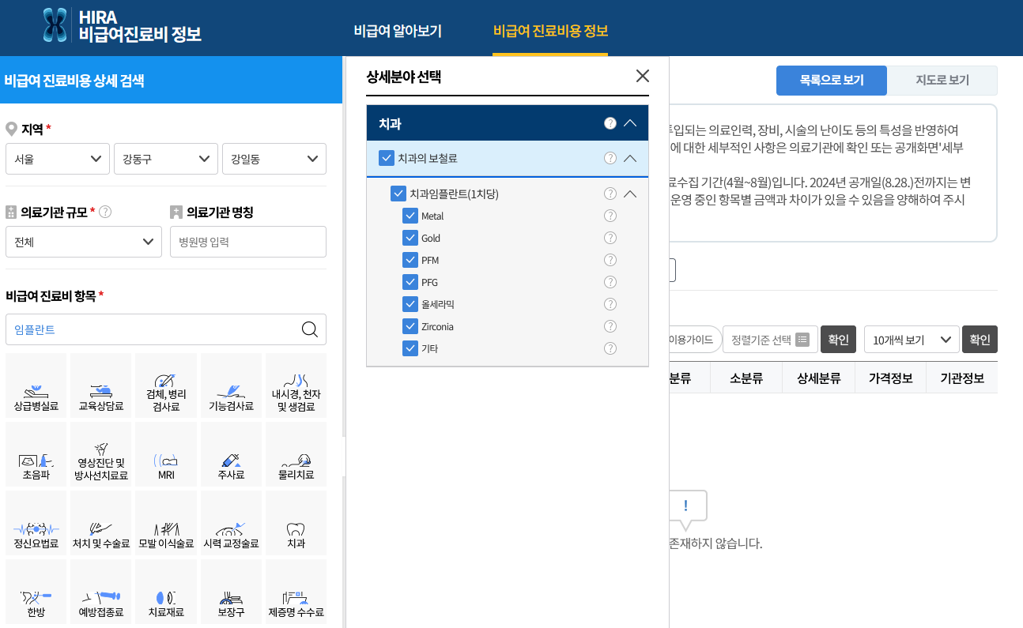1023x628 pixels.
Task: Pick the 모발 이식술료 category icon
Action: pyautogui.click(x=166, y=523)
